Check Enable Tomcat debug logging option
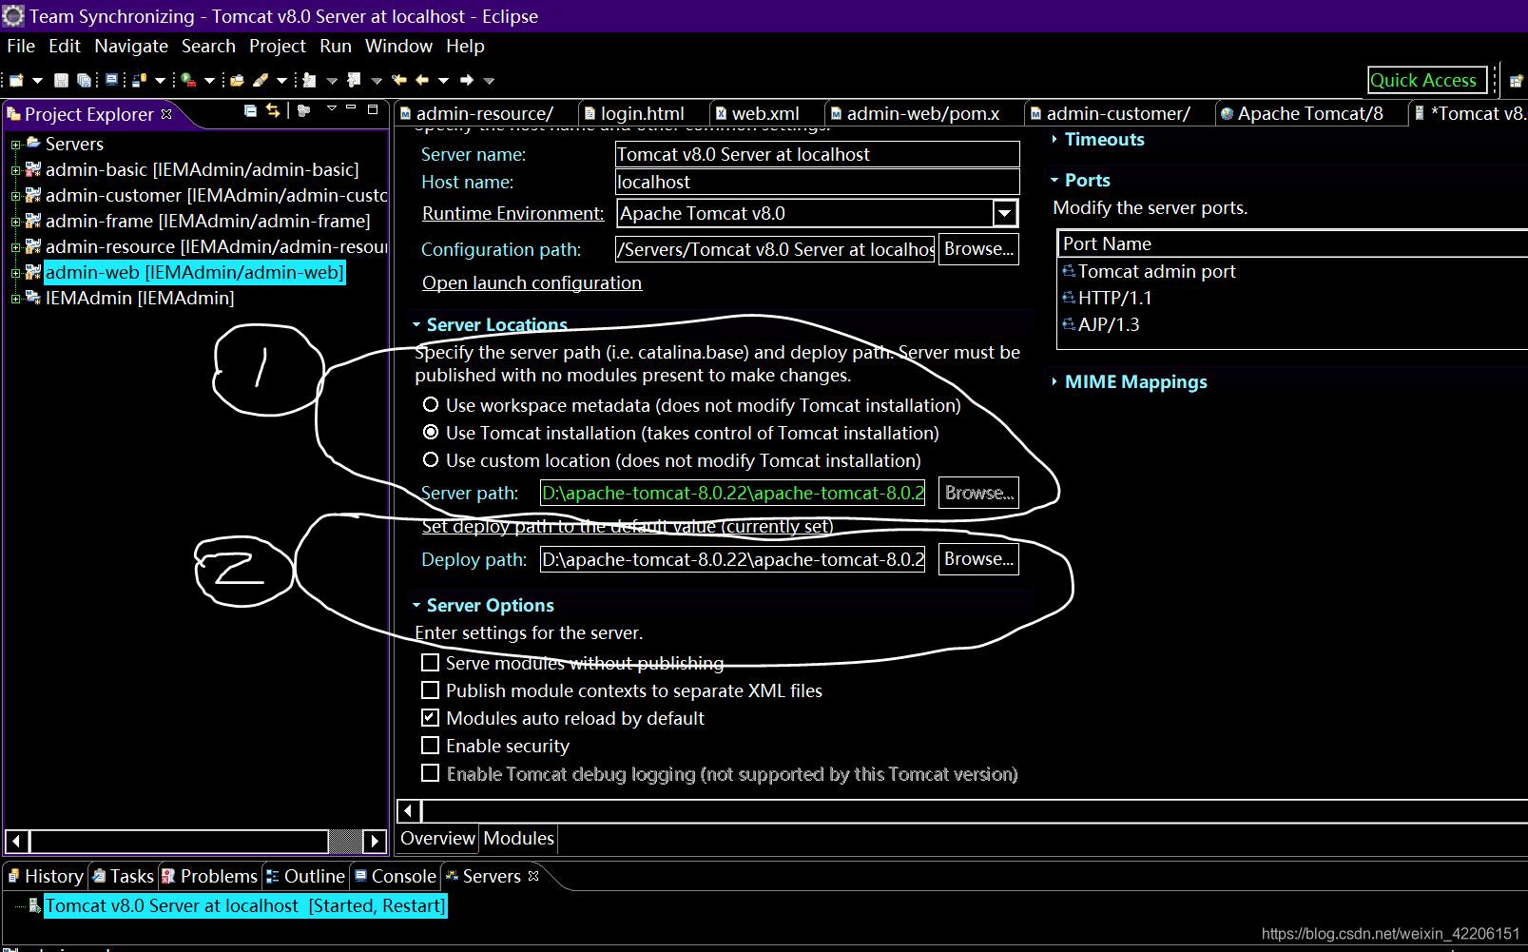This screenshot has height=952, width=1528. [x=430, y=772]
